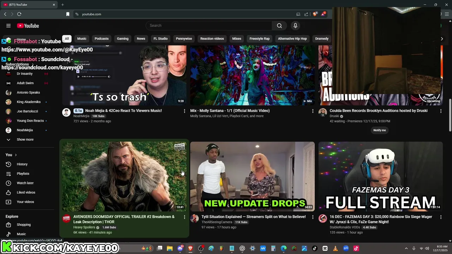Image resolution: width=452 pixels, height=254 pixels.
Task: Show hidden system tray icons
Action: point(406,248)
